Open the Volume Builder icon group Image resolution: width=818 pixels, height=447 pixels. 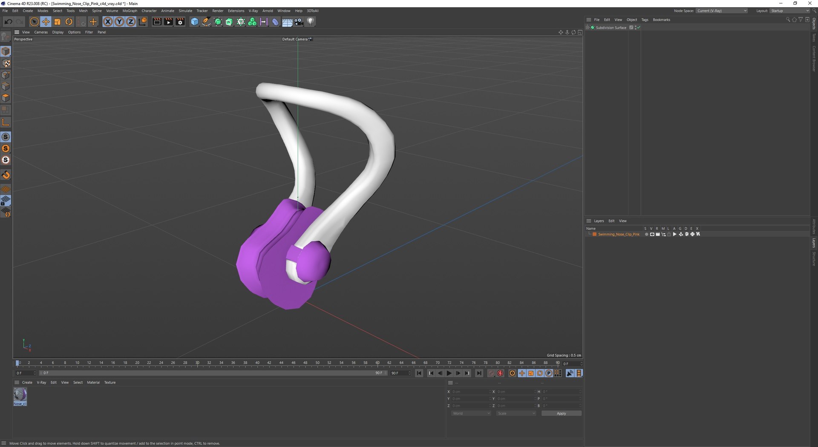tap(252, 22)
